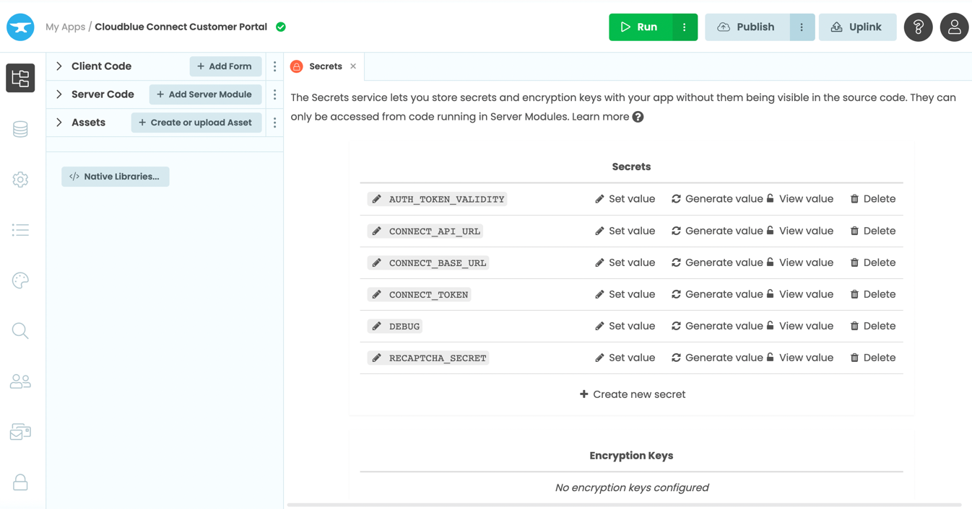View value of CONNECT_TOKEN
This screenshot has height=509, width=972.
(x=800, y=294)
